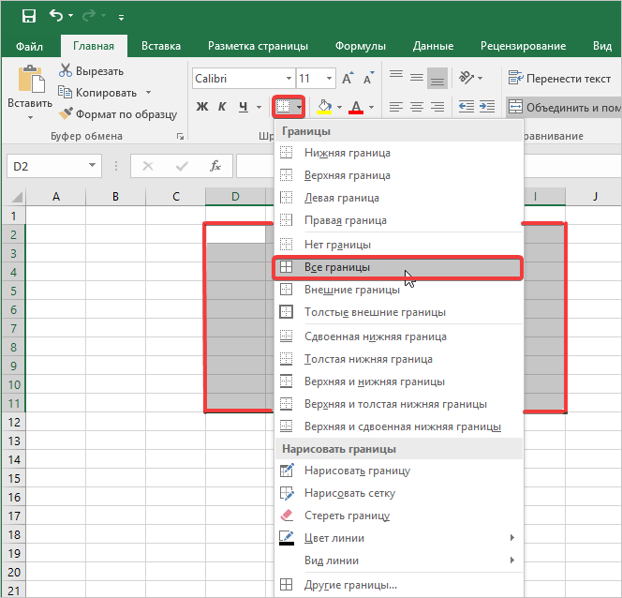This screenshot has width=622, height=598.
Task: Toggle align middle icon
Action: (417, 78)
